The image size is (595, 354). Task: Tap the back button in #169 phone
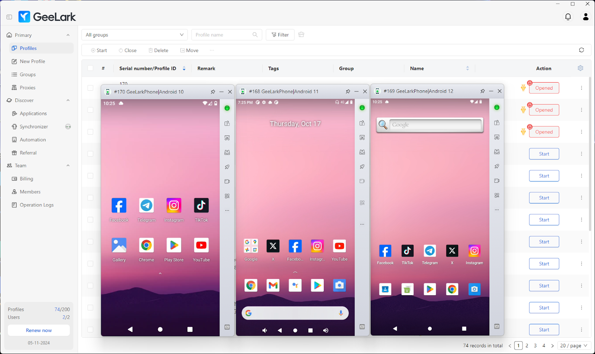[395, 329]
